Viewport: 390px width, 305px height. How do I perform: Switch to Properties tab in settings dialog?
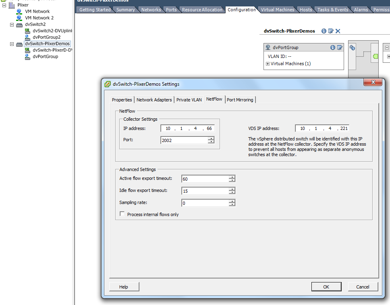click(122, 100)
